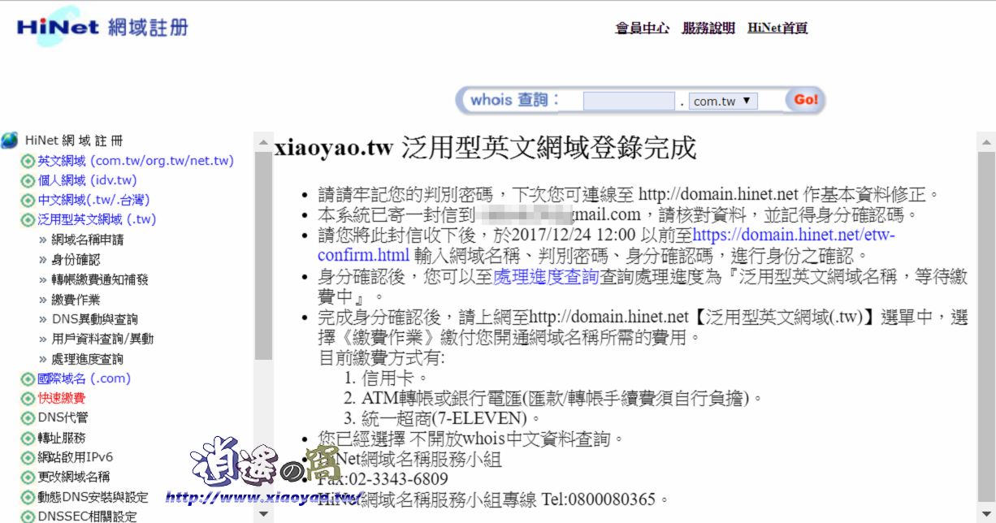Screen dimensions: 996x523
Task: Click the sidebar scrollbar thumb
Action: point(263,255)
